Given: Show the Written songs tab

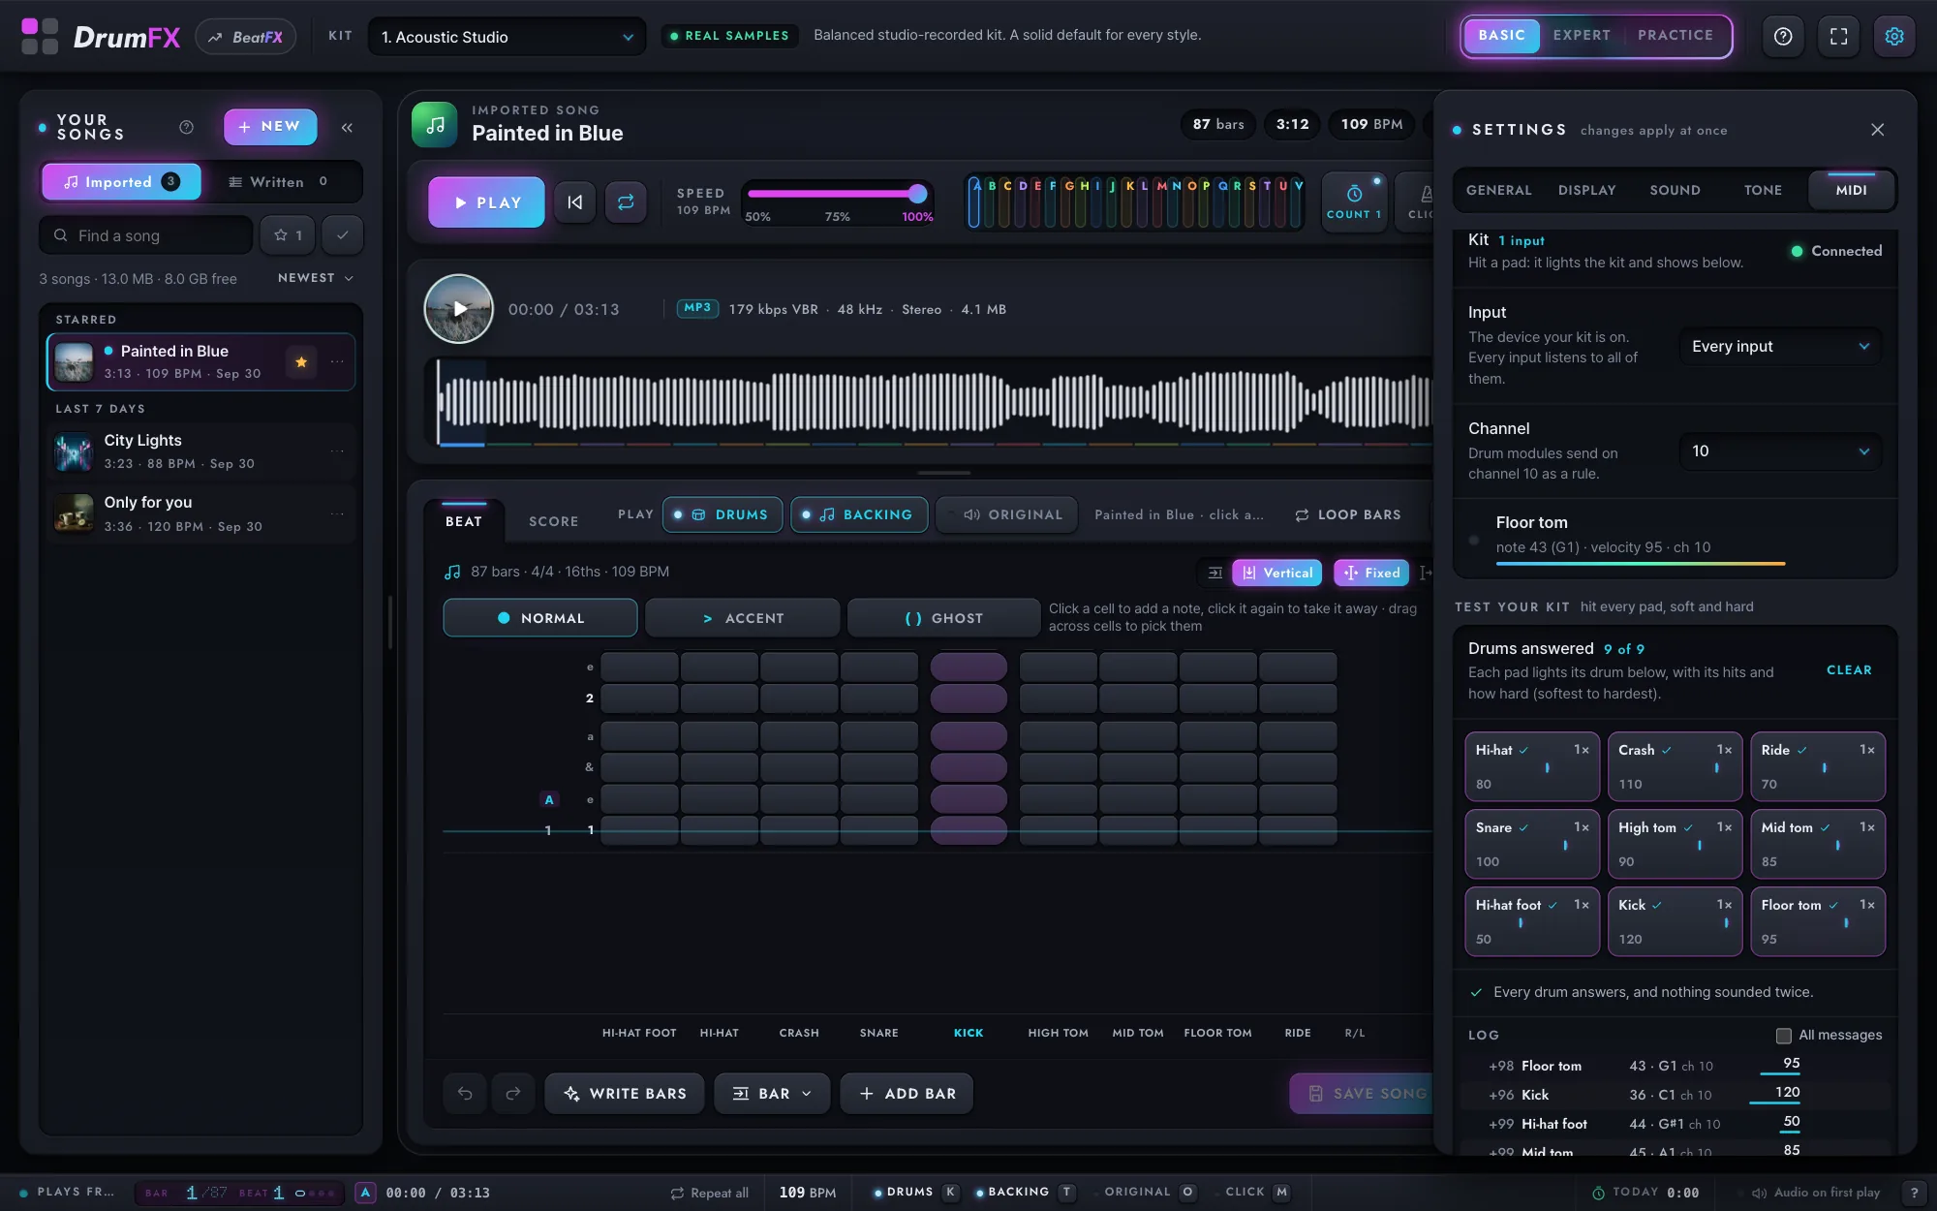Looking at the screenshot, I should pyautogui.click(x=281, y=182).
